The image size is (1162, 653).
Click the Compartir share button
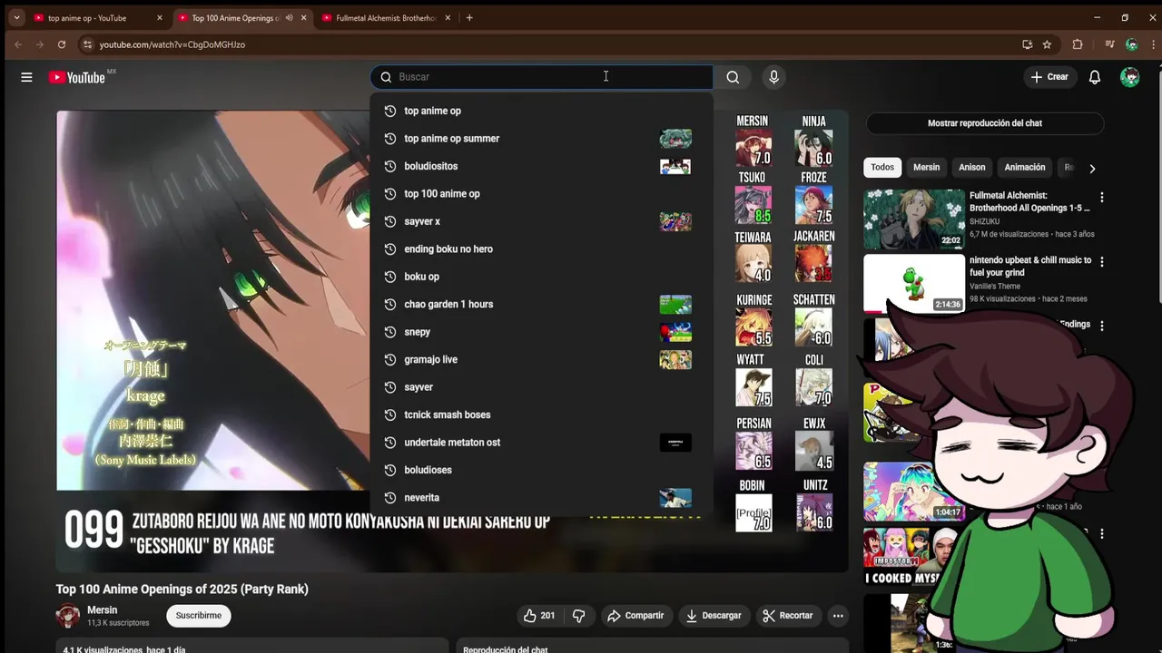coord(635,616)
